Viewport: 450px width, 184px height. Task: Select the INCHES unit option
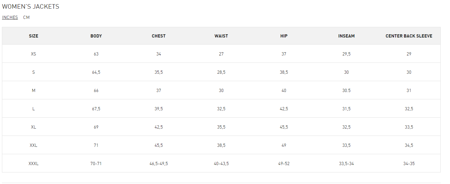pyautogui.click(x=10, y=17)
